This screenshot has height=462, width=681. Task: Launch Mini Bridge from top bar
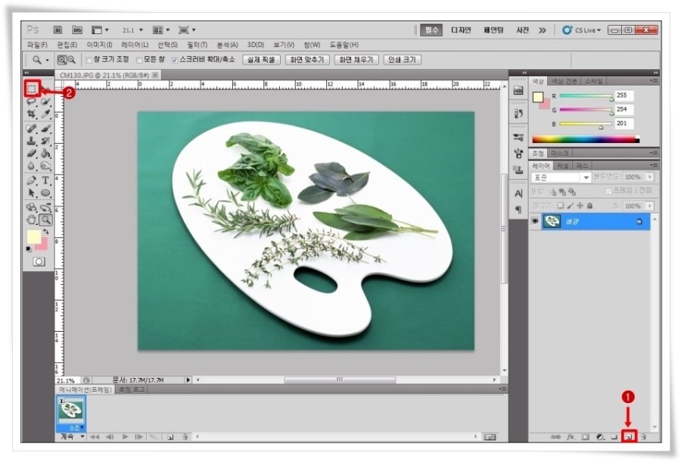pos(77,30)
